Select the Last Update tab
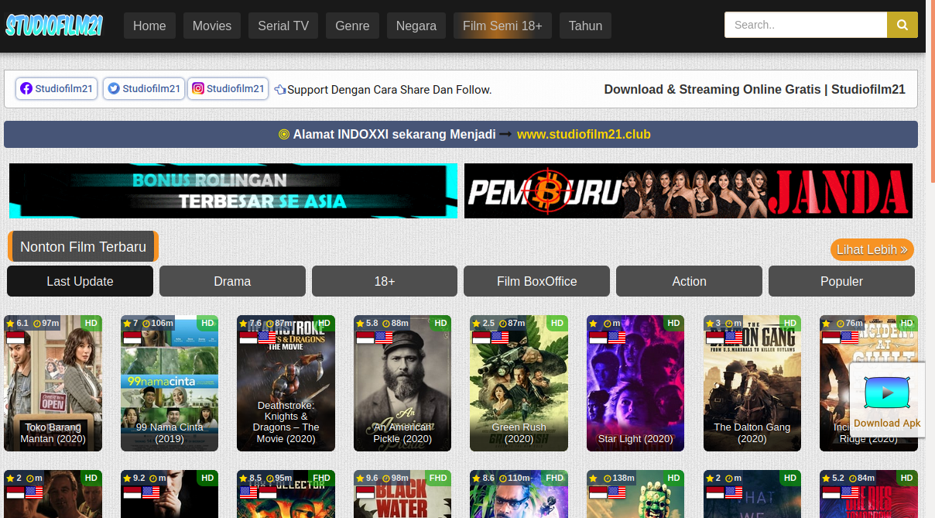 [80, 281]
